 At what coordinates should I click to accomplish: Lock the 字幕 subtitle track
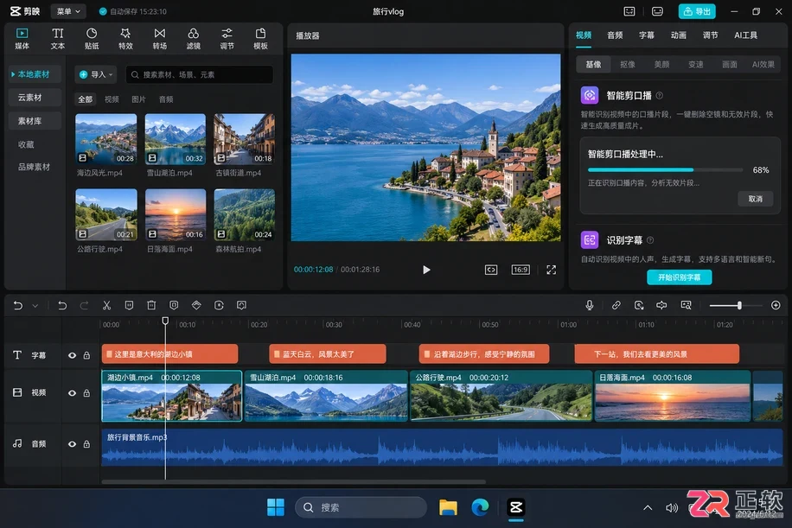[86, 355]
